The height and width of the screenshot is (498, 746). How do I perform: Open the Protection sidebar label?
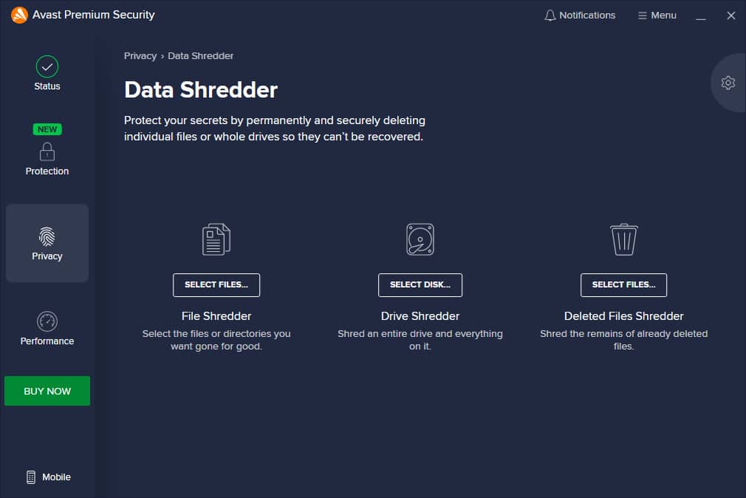[47, 171]
